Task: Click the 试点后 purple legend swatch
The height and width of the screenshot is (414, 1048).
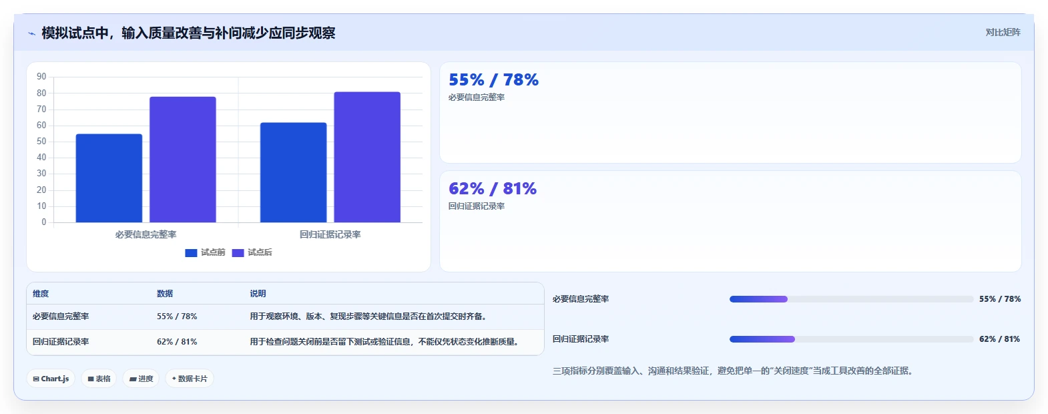Action: (x=238, y=252)
